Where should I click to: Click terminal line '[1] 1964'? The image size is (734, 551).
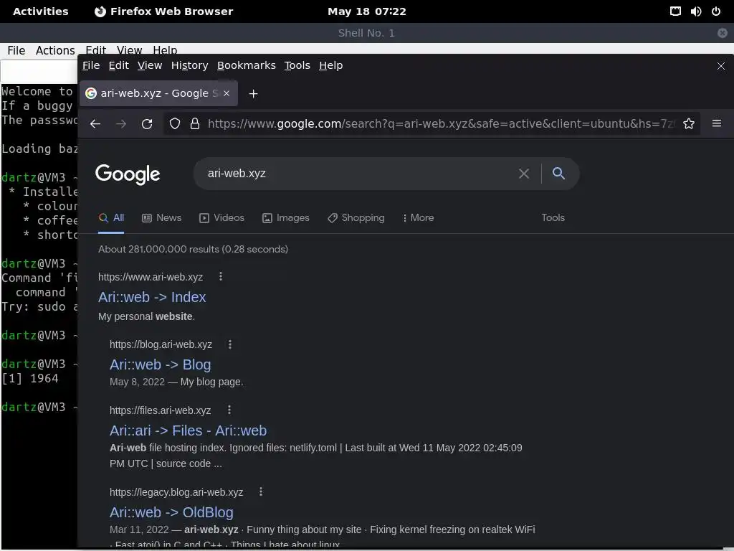pyautogui.click(x=30, y=379)
